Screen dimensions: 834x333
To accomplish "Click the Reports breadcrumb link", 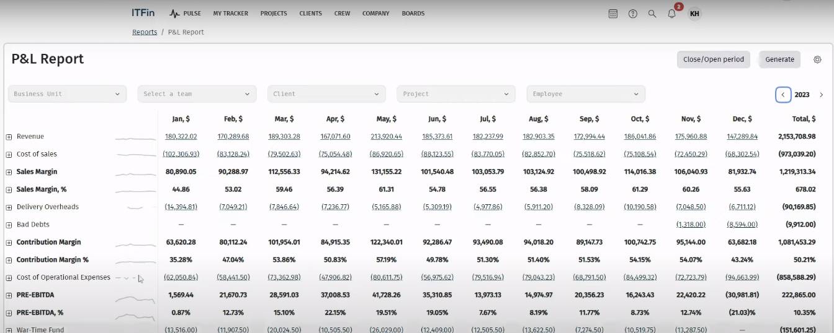I will pyautogui.click(x=144, y=32).
